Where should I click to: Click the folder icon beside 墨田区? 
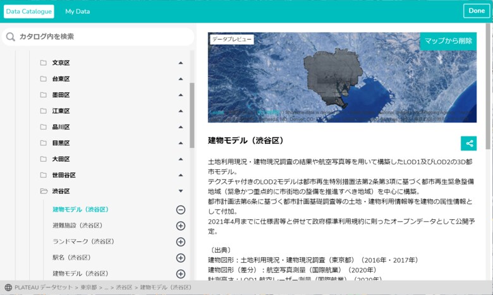click(x=44, y=95)
